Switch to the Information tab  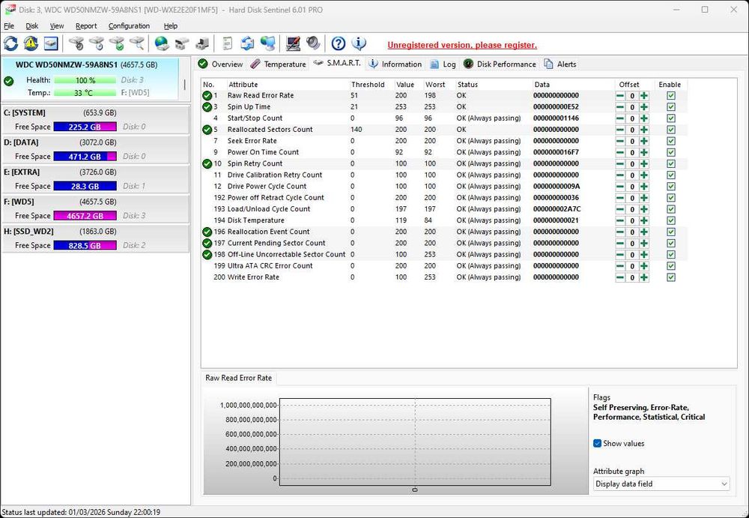click(395, 64)
